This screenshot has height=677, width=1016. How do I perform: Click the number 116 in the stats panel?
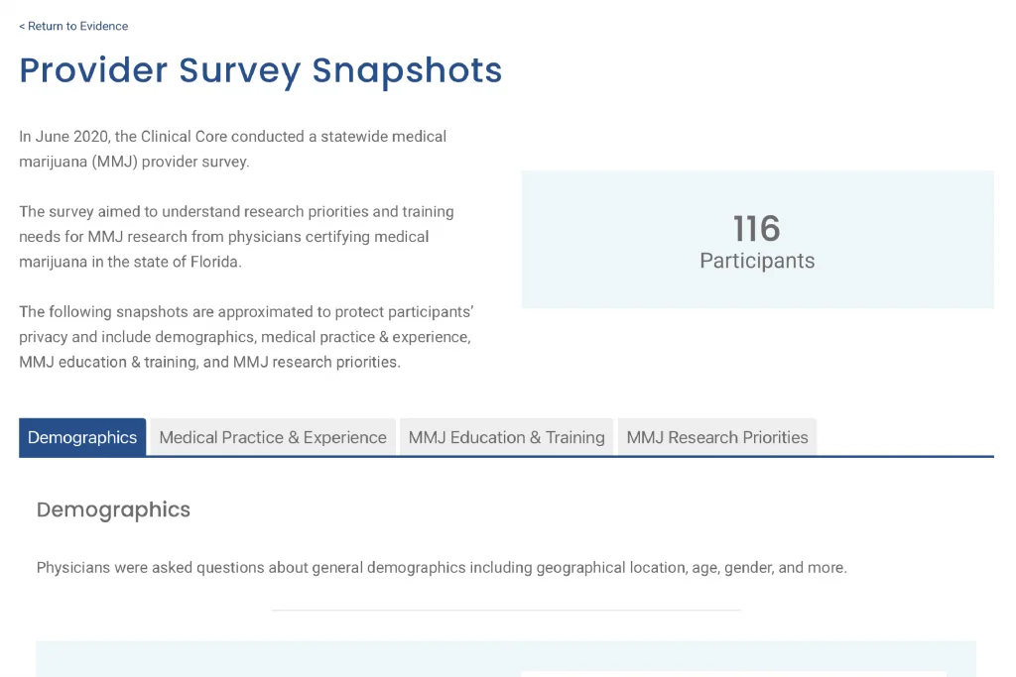tap(756, 229)
